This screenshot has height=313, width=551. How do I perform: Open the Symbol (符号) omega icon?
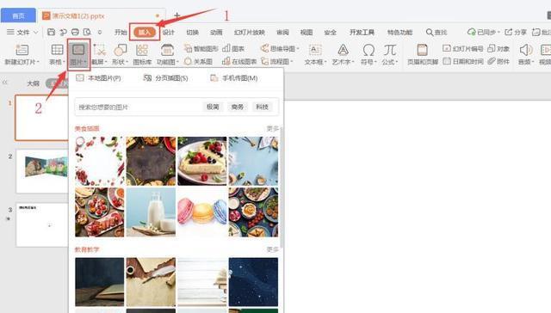(368, 50)
